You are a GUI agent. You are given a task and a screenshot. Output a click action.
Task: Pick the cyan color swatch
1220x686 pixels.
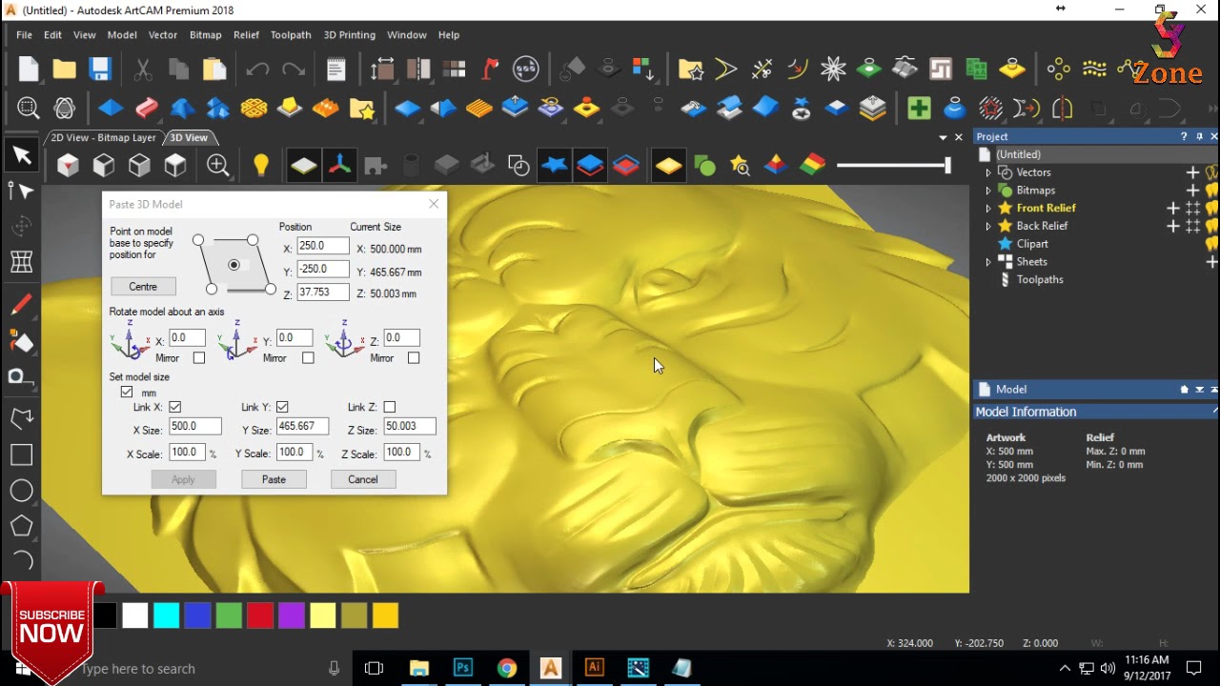167,616
